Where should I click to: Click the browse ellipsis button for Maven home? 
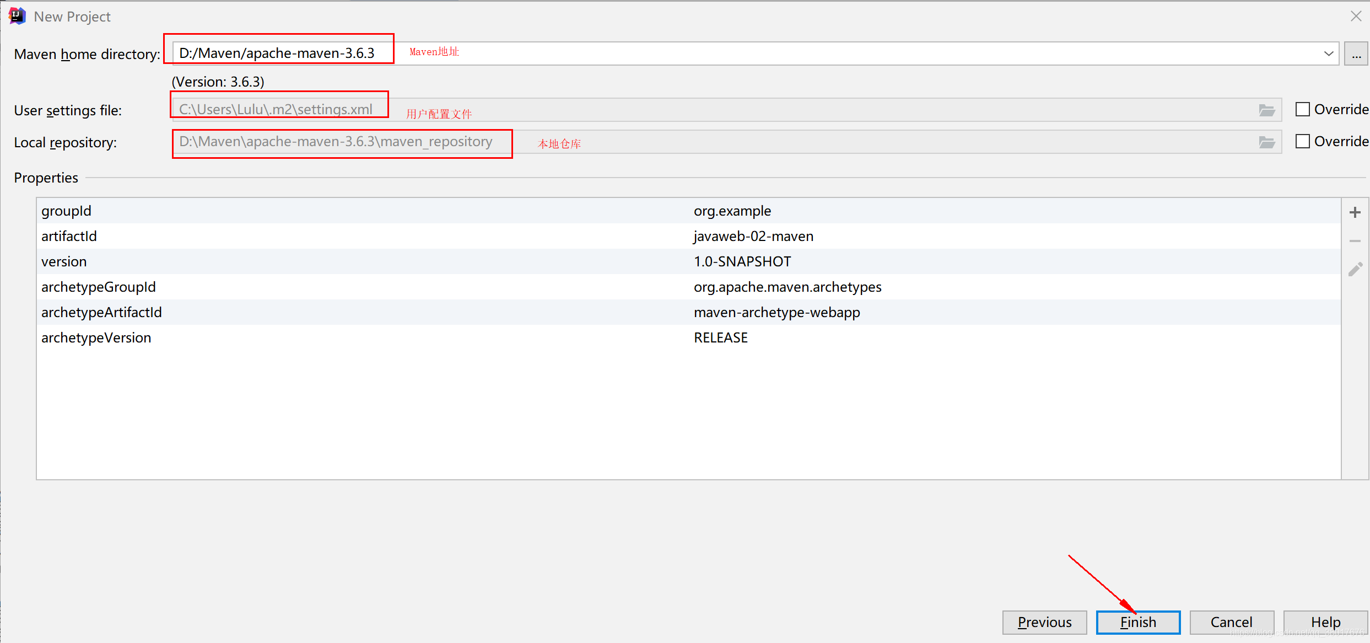pyautogui.click(x=1356, y=54)
